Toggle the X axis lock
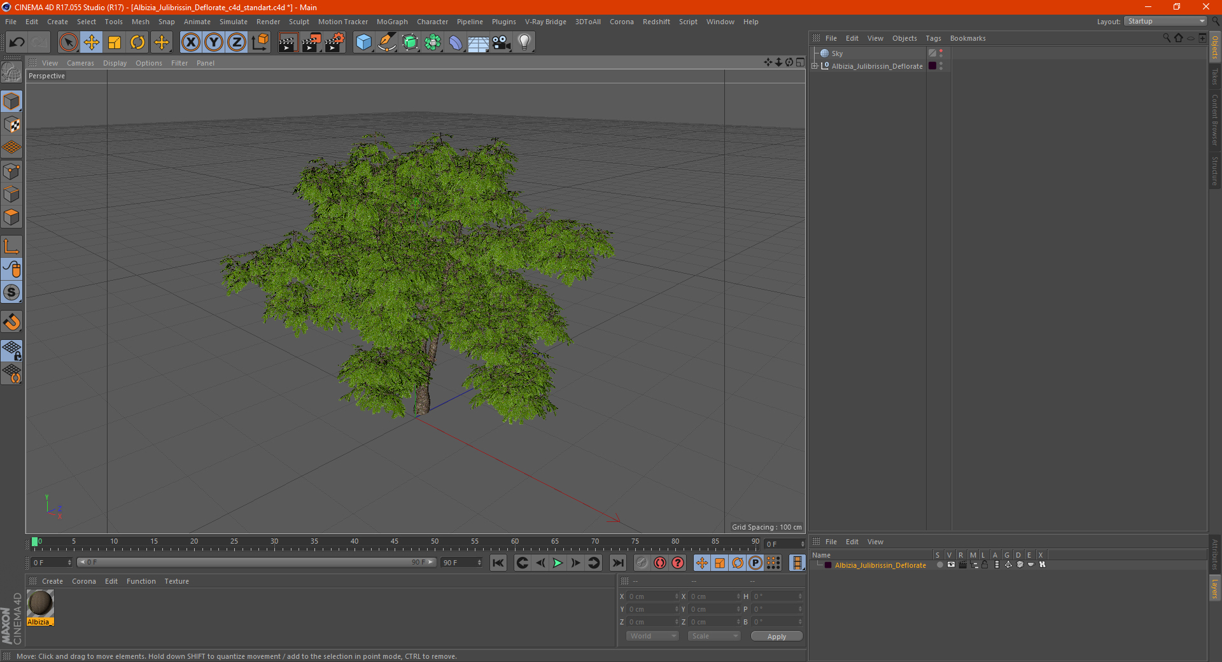This screenshot has height=662, width=1222. tap(190, 43)
